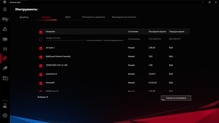
Task: Select the Overwolf name text
Action: click(50, 83)
